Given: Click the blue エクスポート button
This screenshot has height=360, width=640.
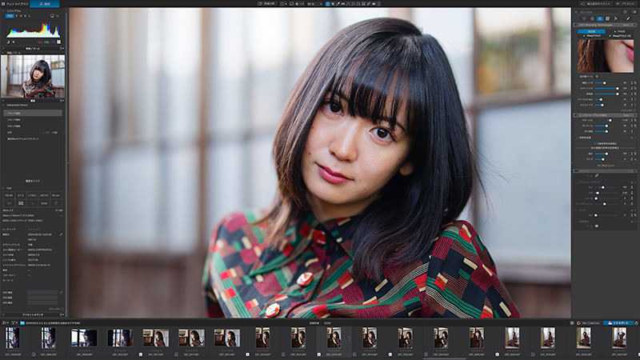Looking at the screenshot, I should pos(618,323).
